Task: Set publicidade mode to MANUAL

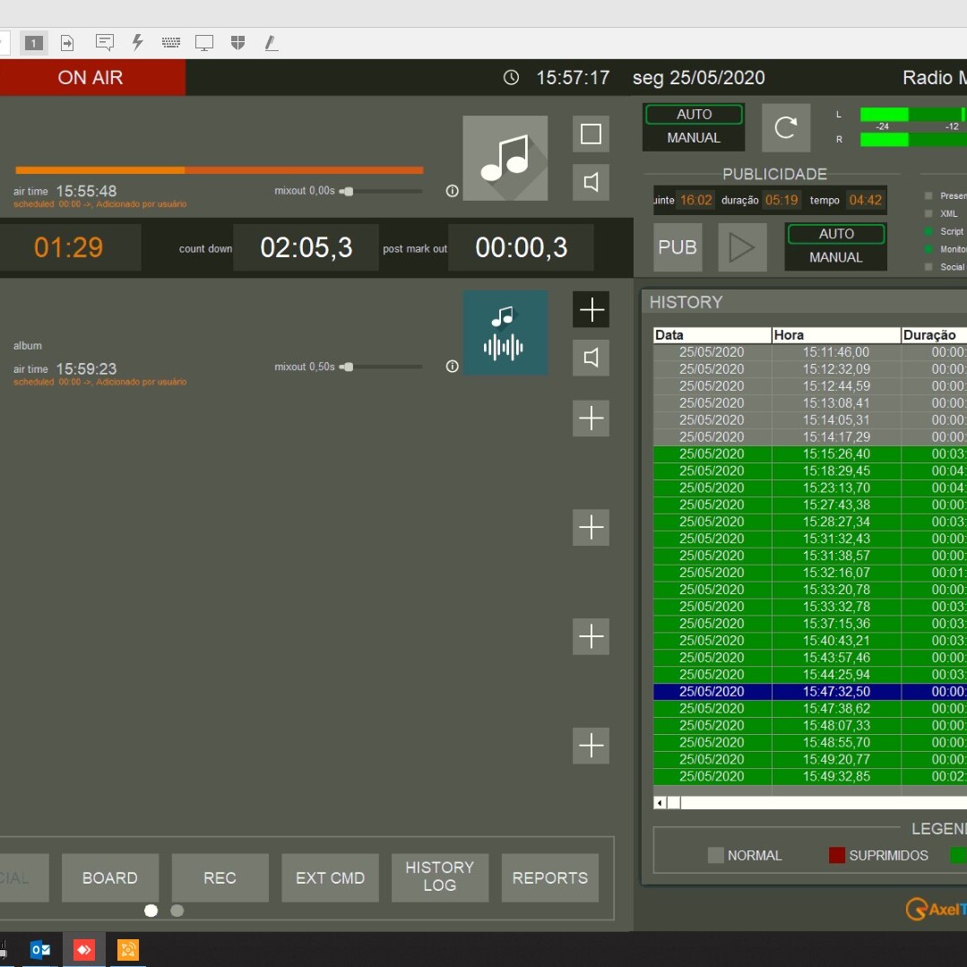Action: click(835, 257)
